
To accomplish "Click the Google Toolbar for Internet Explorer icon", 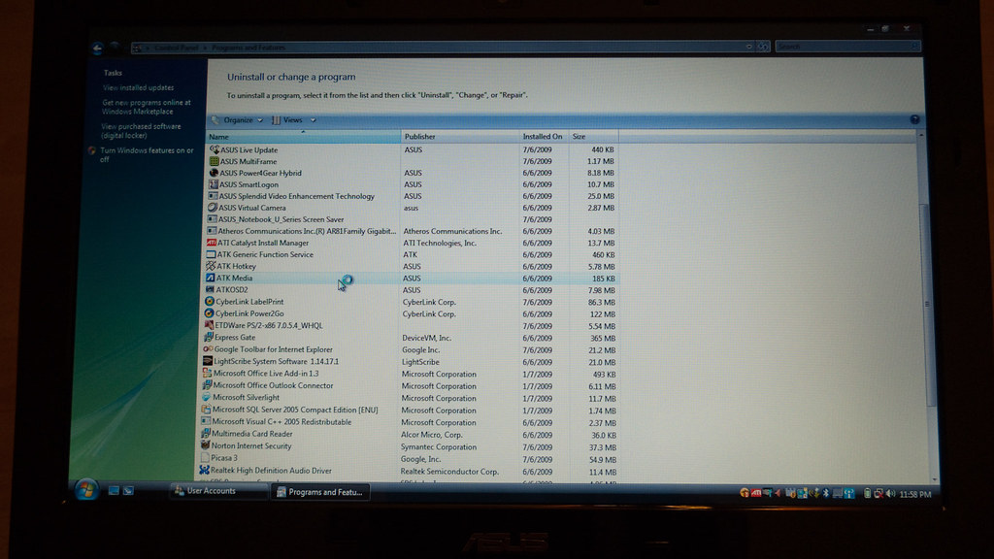I will (208, 349).
